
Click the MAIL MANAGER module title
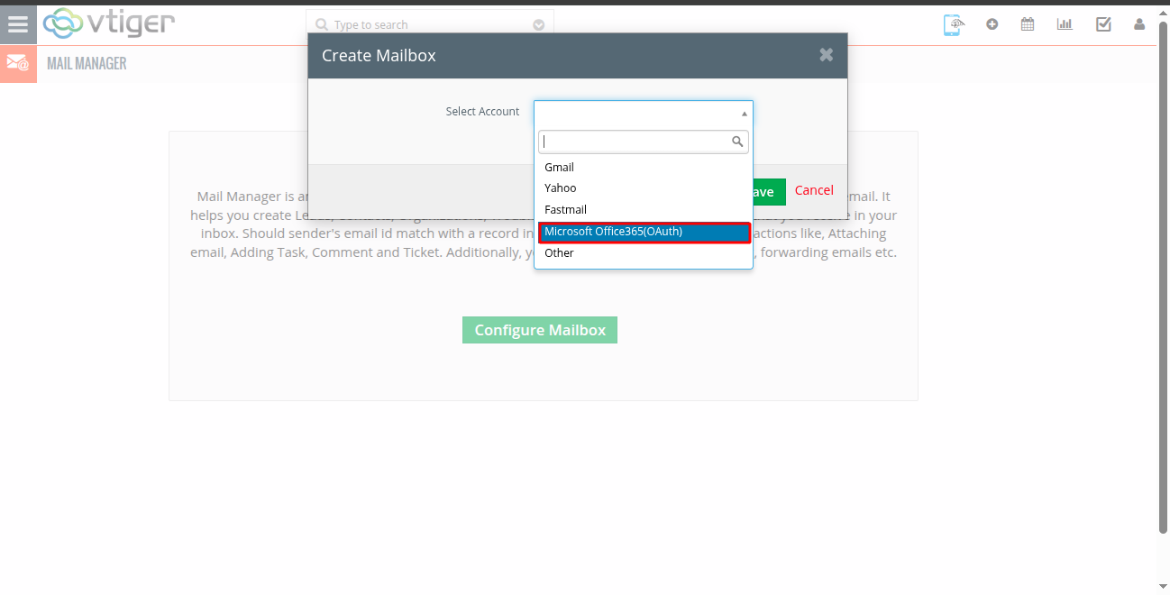(87, 64)
